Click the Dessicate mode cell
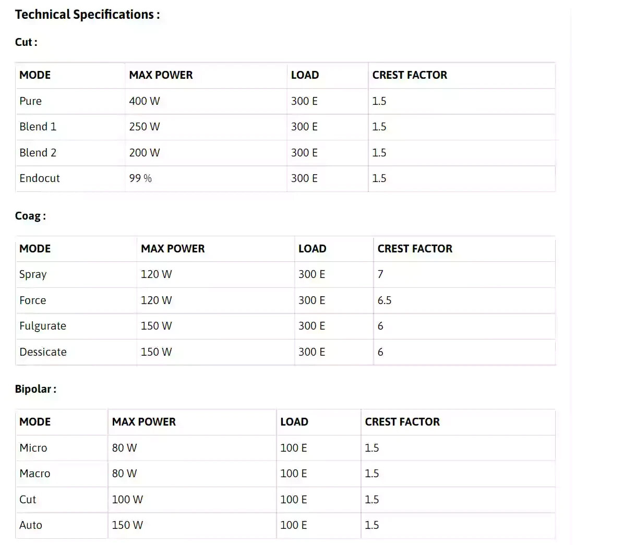This screenshot has width=636, height=545. pyautogui.click(x=43, y=352)
